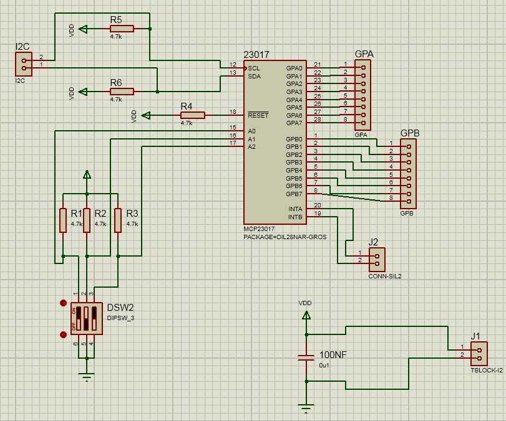
Task: Click VDD power arrow beside R6
Action: (x=83, y=92)
